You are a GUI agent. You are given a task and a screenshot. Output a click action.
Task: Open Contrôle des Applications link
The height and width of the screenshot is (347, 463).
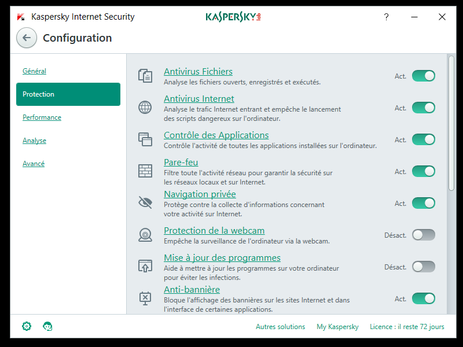pyautogui.click(x=216, y=135)
